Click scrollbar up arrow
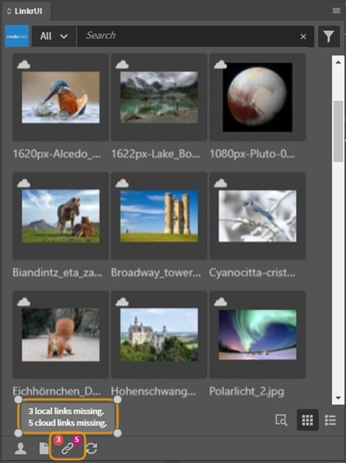Screen dimensions: 346x463 point(338,62)
